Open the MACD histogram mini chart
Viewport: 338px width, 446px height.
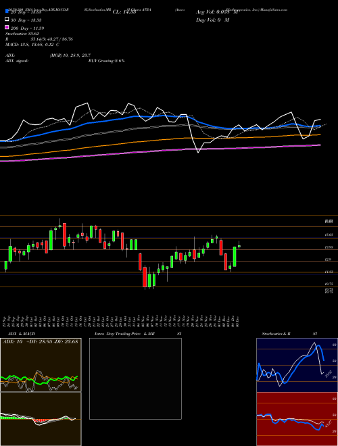[41, 419]
